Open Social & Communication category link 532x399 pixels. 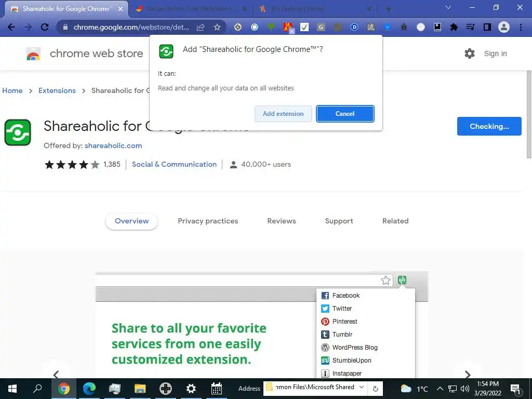coord(174,164)
